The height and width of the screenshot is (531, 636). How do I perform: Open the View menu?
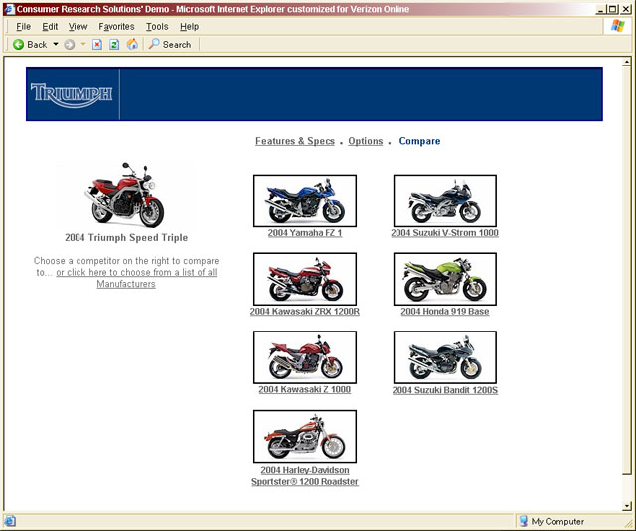pyautogui.click(x=78, y=27)
